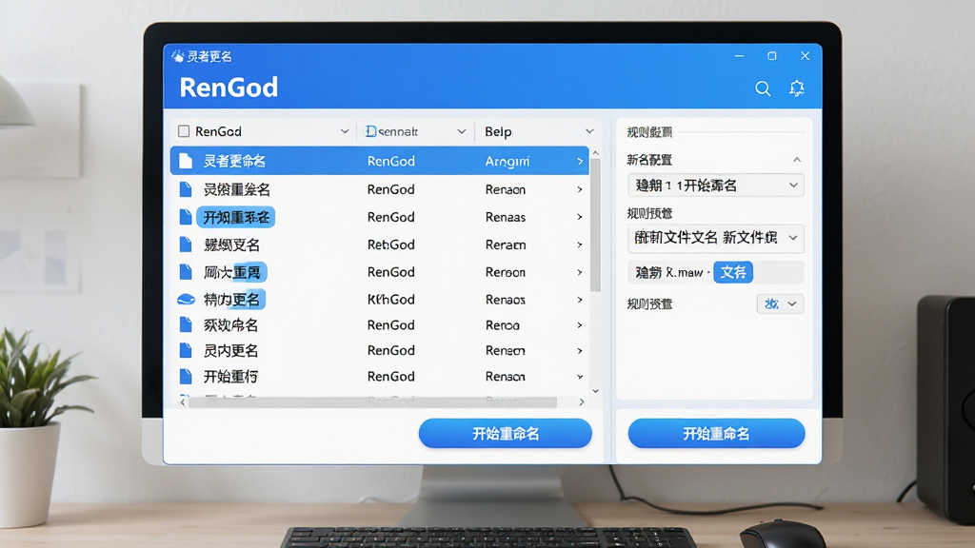Screen dimensions: 975x548
Task: Expand the Renaas row chevron
Action: tap(580, 217)
